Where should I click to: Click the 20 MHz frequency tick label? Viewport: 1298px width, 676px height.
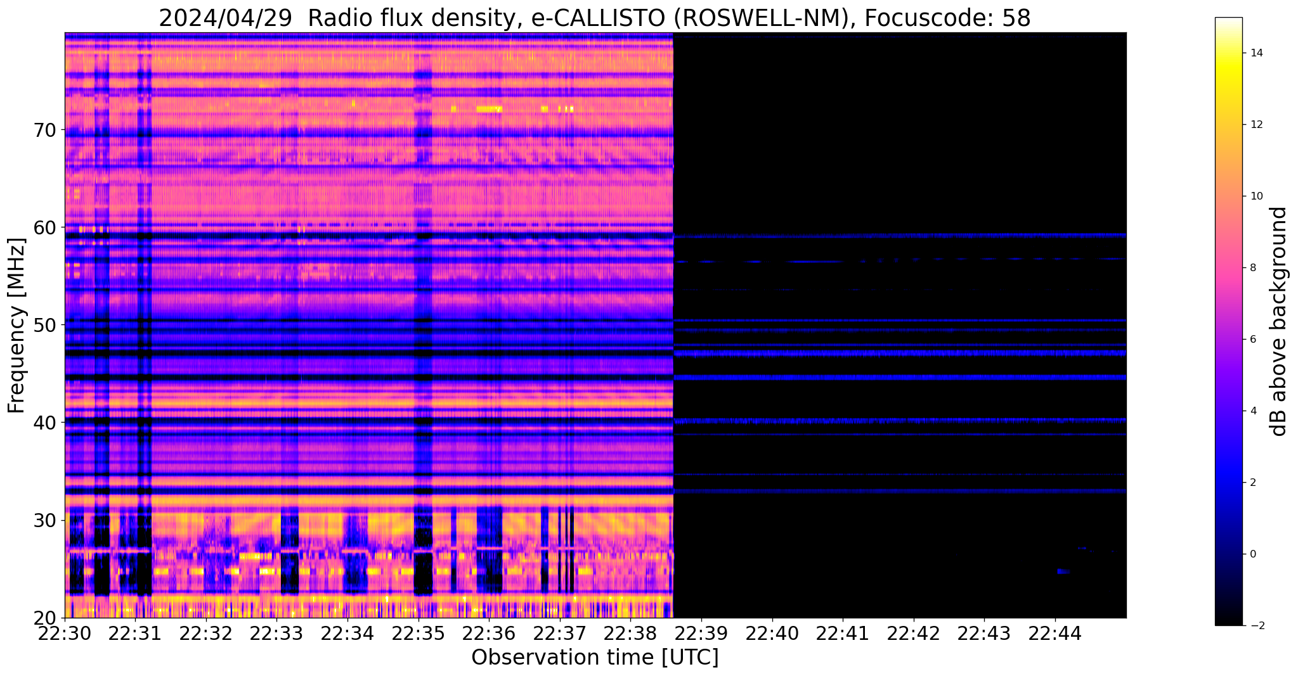tap(44, 618)
